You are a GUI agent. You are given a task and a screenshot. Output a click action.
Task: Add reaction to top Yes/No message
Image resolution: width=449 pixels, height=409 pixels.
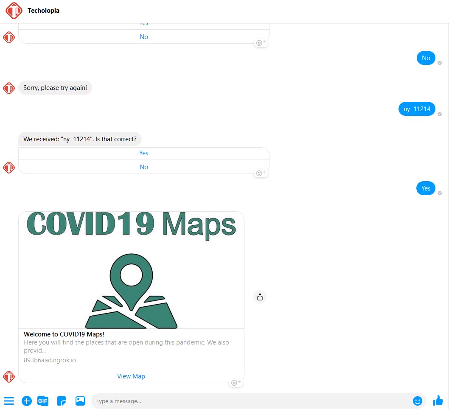261,43
